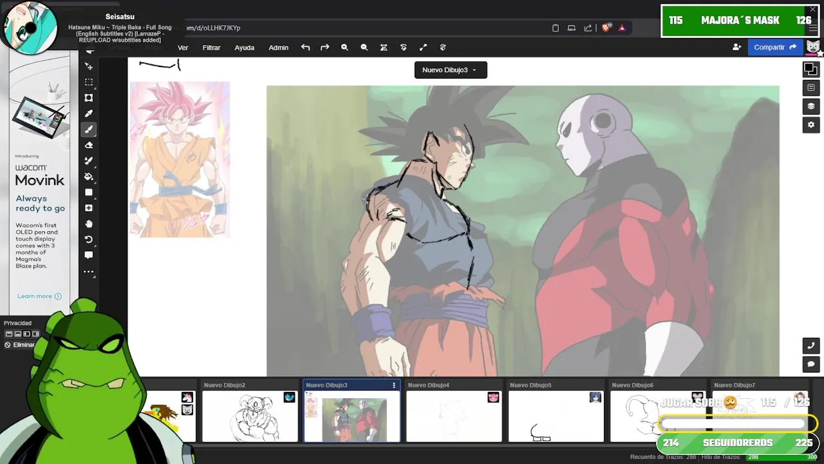Open the Nuevo Dibujo5 thumbnail
The width and height of the screenshot is (824, 464).
pos(556,416)
